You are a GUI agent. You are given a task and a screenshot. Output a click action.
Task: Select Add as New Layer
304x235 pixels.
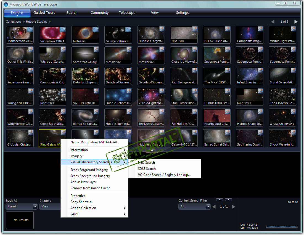(x=94, y=182)
